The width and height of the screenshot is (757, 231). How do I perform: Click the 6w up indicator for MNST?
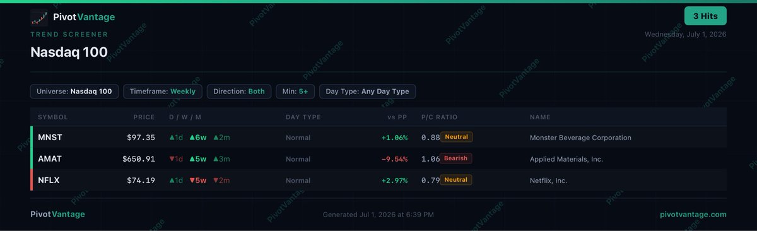click(x=198, y=138)
